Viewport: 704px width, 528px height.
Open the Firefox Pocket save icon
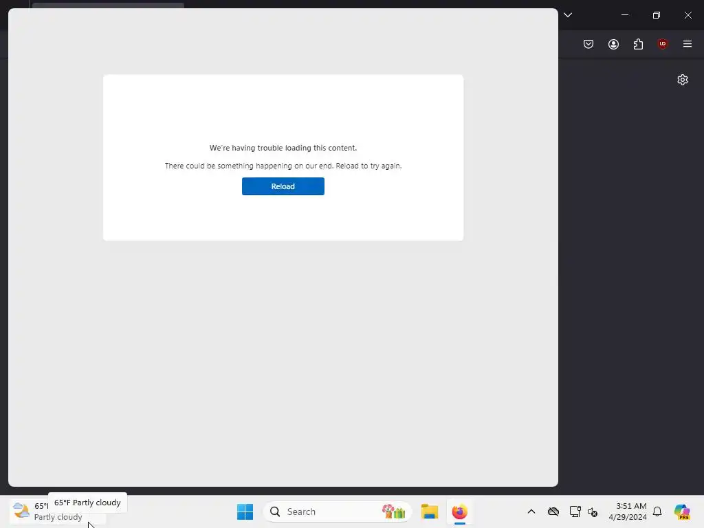point(588,44)
